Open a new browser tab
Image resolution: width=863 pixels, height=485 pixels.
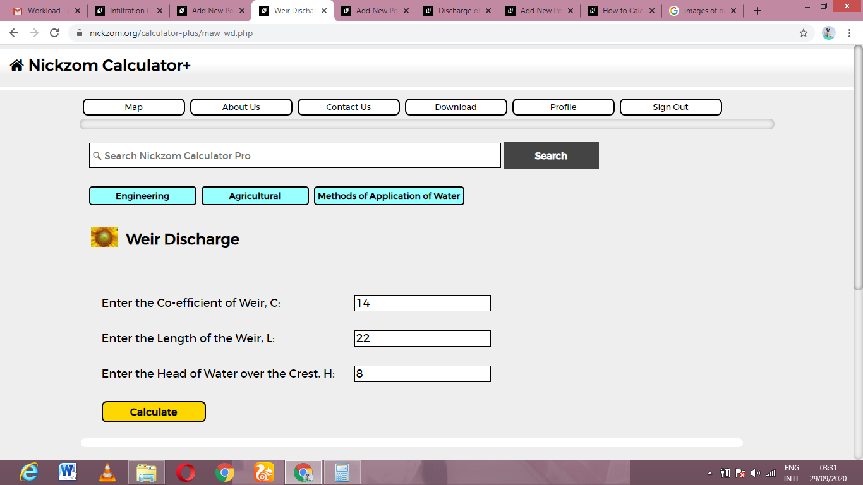click(x=757, y=11)
